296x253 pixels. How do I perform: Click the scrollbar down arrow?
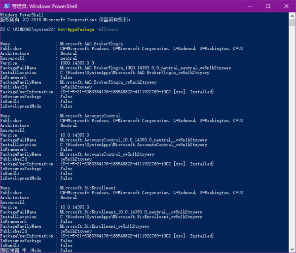click(292, 249)
